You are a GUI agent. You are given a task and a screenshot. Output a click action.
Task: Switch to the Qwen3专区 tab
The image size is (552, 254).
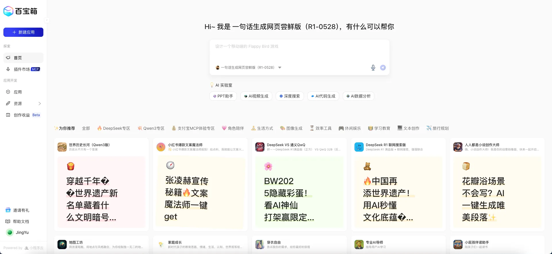pos(151,128)
